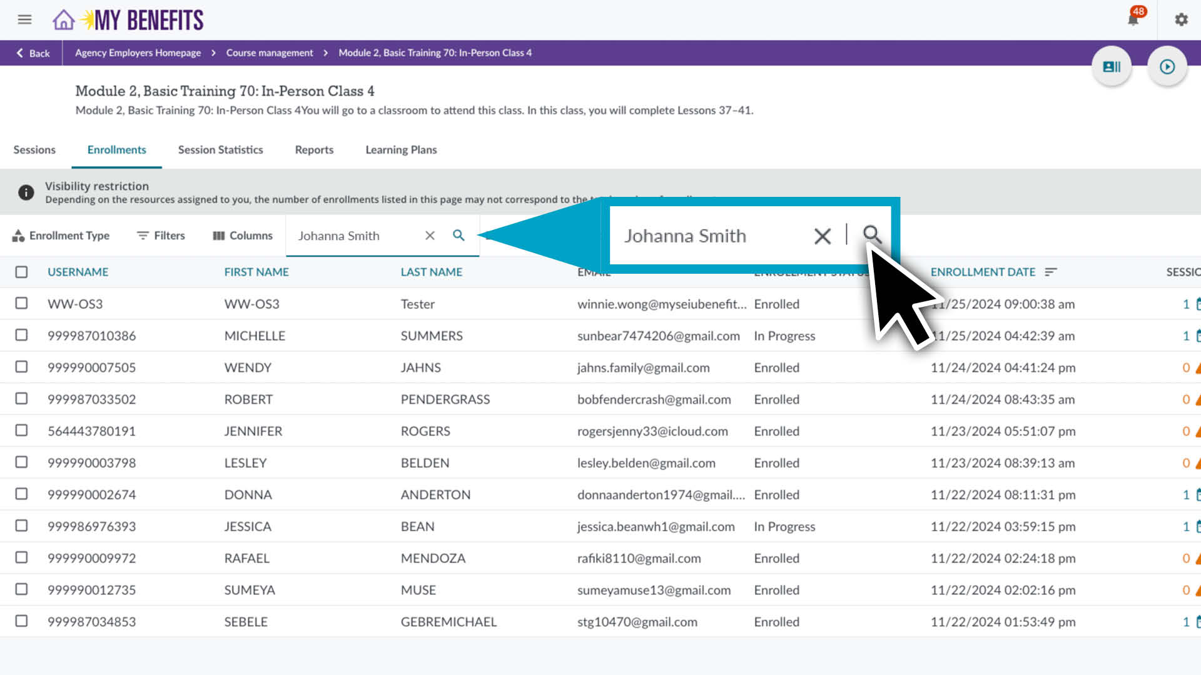Screen dimensions: 1201x675
Task: Click the ID card panel icon
Action: click(x=1112, y=67)
